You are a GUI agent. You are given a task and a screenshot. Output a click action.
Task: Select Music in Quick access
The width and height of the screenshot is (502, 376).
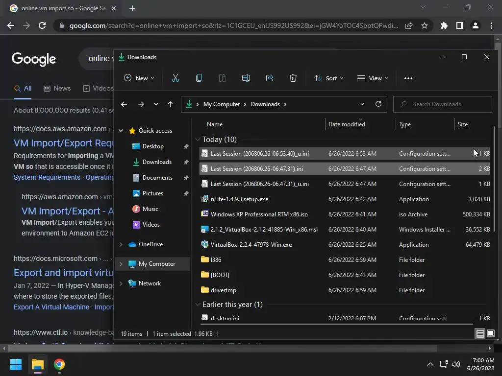[150, 209]
